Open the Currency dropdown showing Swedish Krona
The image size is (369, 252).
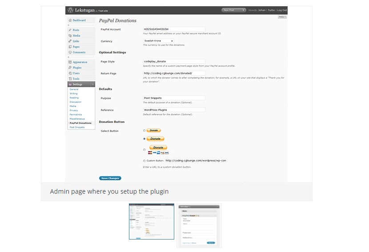[158, 41]
